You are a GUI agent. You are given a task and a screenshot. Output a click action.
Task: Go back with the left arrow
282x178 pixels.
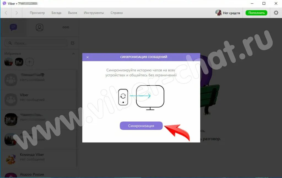click(x=6, y=13)
